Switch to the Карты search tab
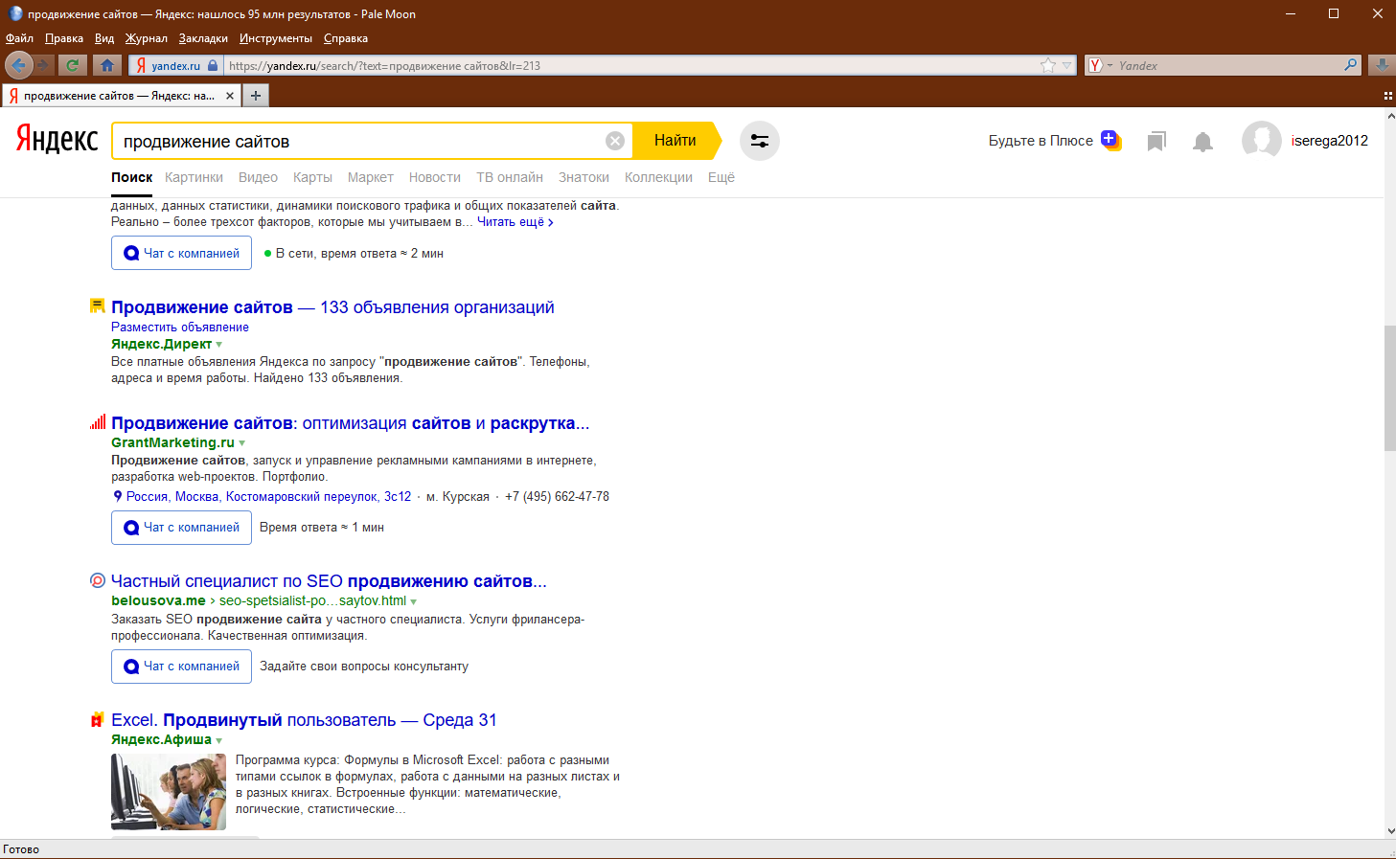This screenshot has width=1396, height=859. [312, 177]
